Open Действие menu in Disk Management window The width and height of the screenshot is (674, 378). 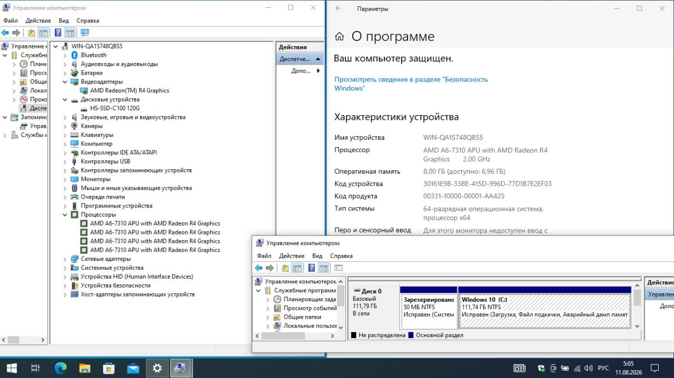click(292, 256)
